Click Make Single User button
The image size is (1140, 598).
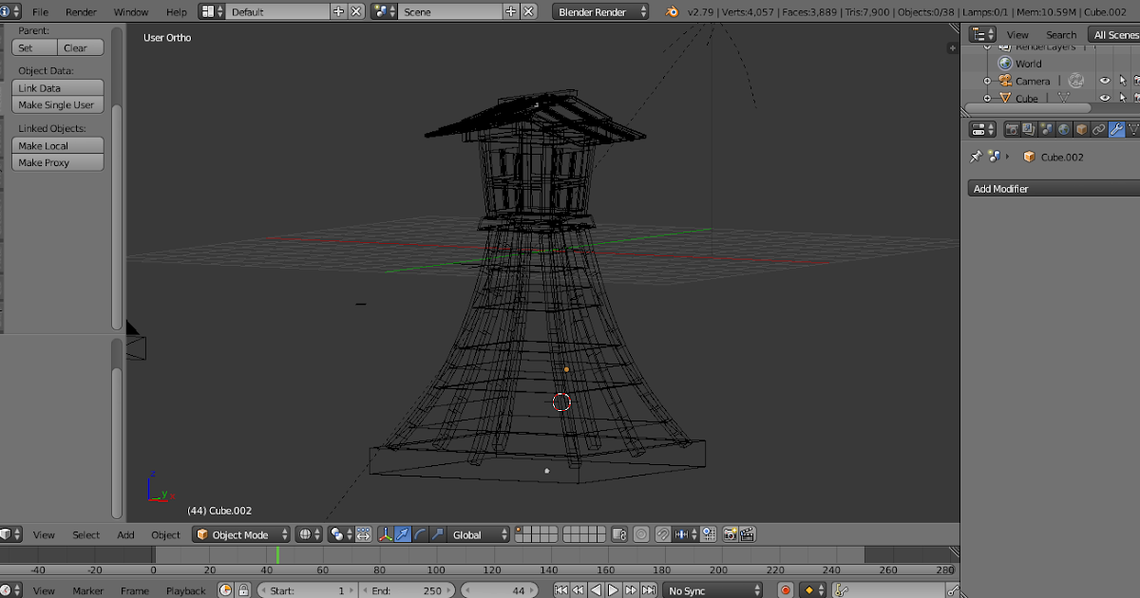58,105
